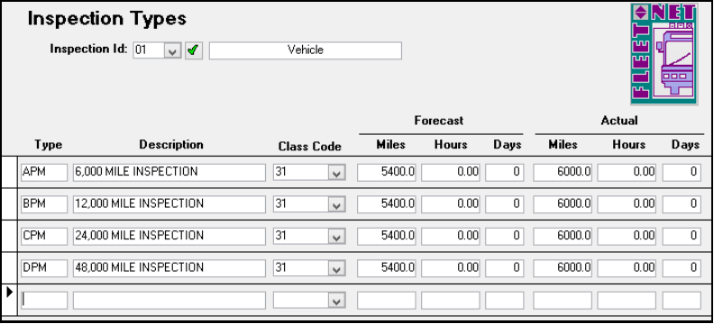Click the 6,000 MILE INSPECTION description field

pos(169,173)
